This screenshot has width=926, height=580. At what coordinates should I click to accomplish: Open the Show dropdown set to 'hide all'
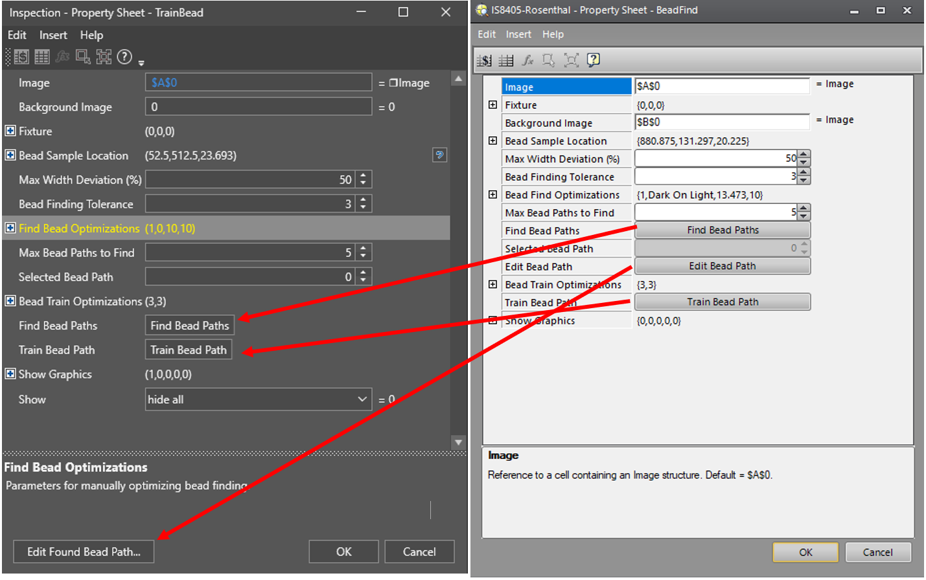[x=362, y=399]
